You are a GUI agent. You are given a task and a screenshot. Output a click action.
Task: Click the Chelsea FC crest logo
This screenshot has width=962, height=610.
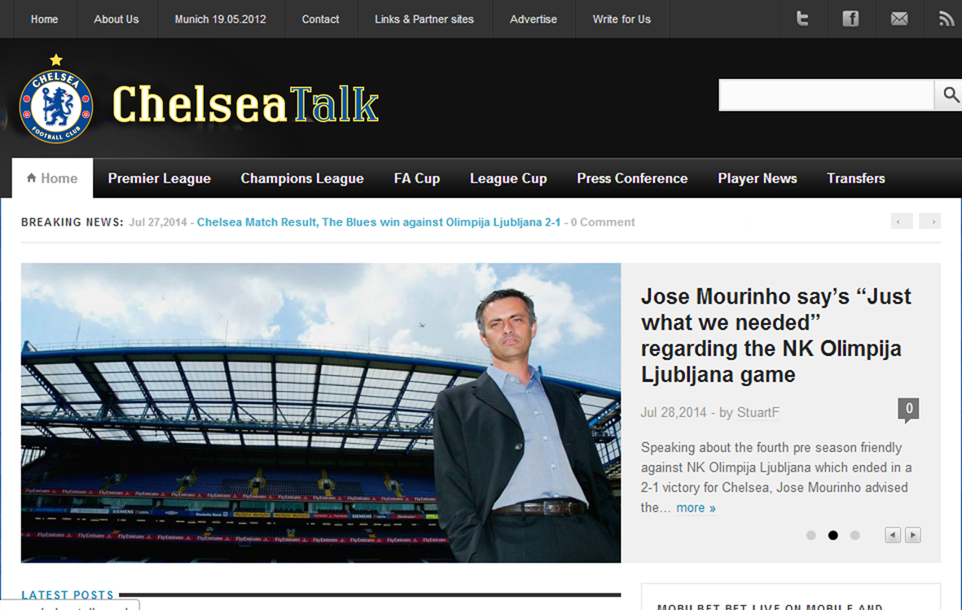[x=56, y=99]
